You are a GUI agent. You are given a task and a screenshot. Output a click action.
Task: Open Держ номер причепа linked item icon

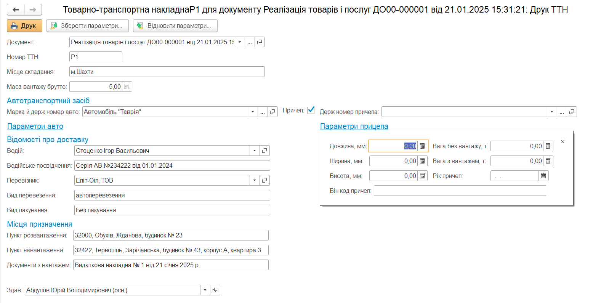pyautogui.click(x=572, y=112)
